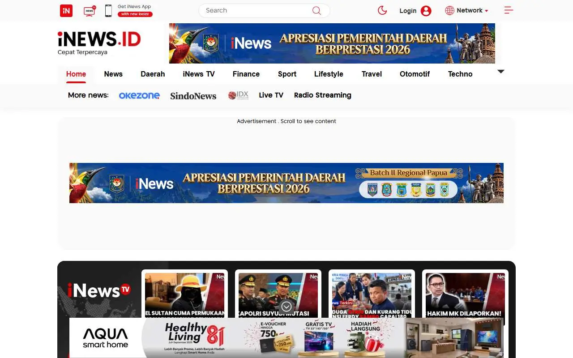Screen dimensions: 573x358
Task: Click the red iN logo icon
Action: pos(66,11)
